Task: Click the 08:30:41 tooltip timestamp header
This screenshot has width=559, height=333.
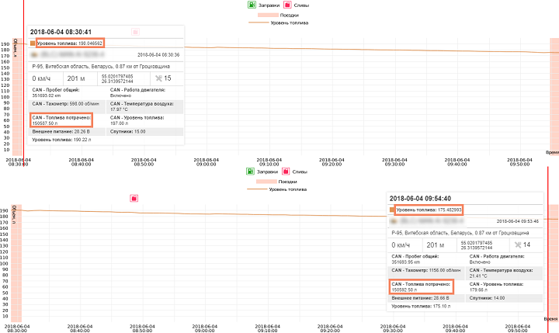Action: pyautogui.click(x=61, y=32)
